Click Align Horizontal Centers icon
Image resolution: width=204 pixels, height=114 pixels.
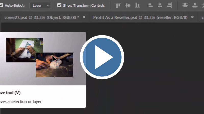(x=160, y=5)
